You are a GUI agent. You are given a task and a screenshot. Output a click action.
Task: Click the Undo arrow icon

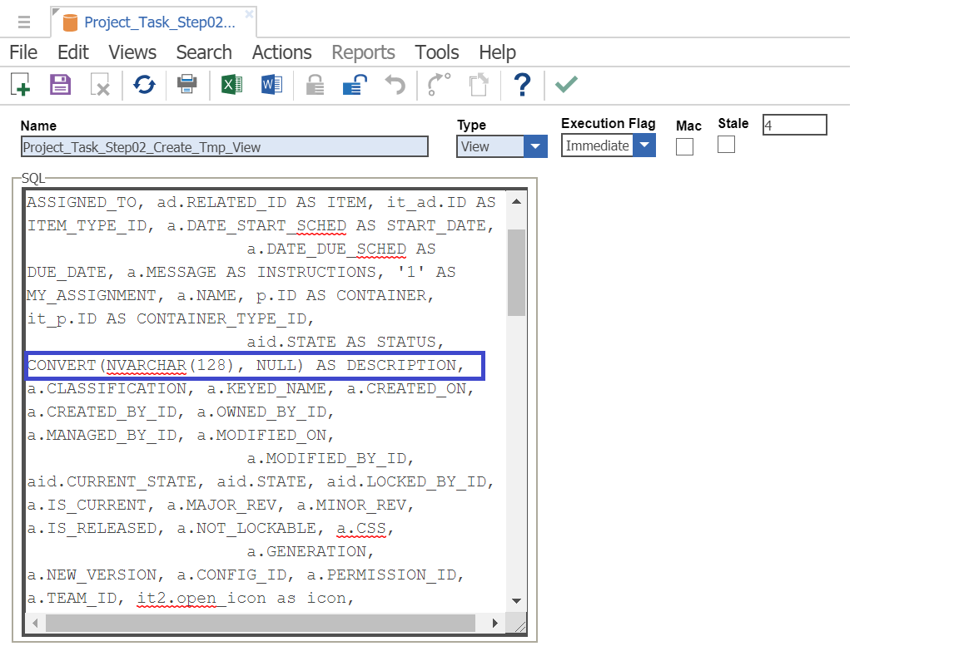click(396, 84)
